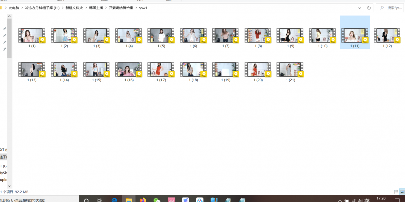Click the address bar refresh icon
The height and width of the screenshot is (202, 405).
point(369,8)
